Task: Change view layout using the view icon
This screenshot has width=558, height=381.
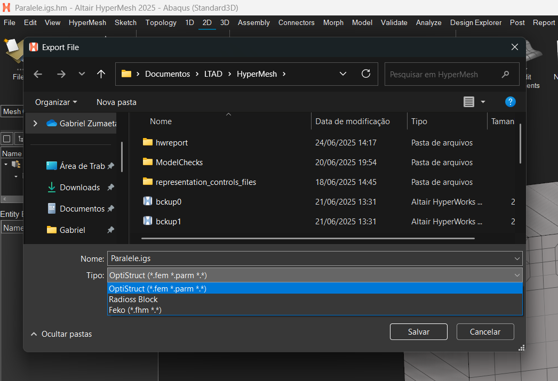Action: pyautogui.click(x=469, y=102)
